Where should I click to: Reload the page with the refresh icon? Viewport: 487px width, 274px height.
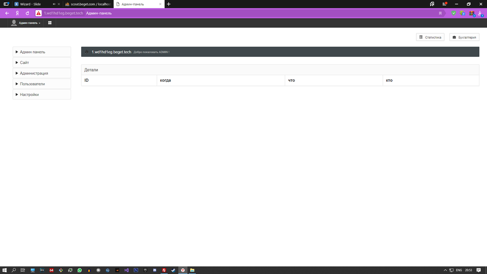pos(27,13)
